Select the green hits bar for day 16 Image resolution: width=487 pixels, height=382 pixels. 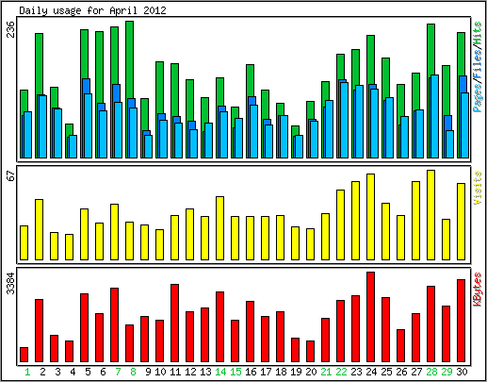pos(251,80)
